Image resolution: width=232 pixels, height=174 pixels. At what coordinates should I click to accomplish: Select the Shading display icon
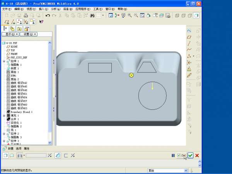196,15
